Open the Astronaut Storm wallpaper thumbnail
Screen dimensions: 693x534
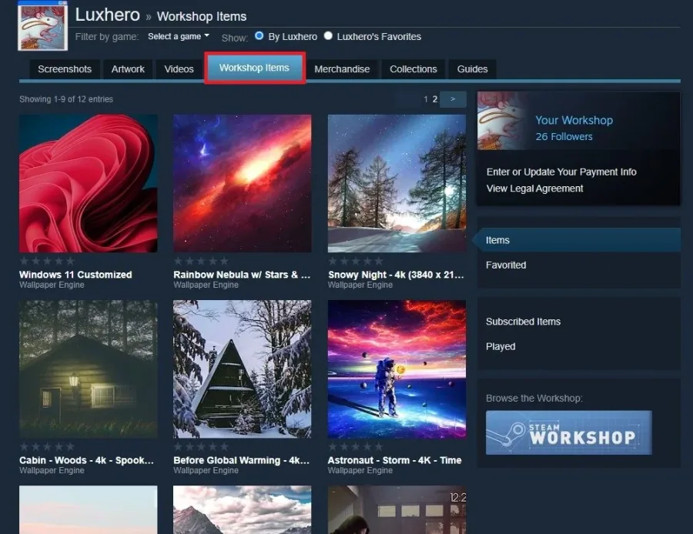[x=397, y=369]
